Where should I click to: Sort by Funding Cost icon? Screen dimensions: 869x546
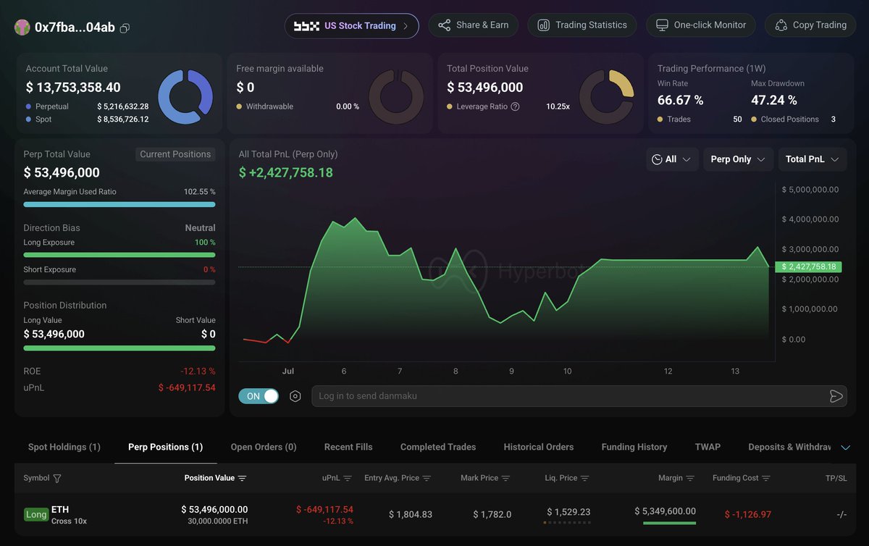[x=765, y=479]
